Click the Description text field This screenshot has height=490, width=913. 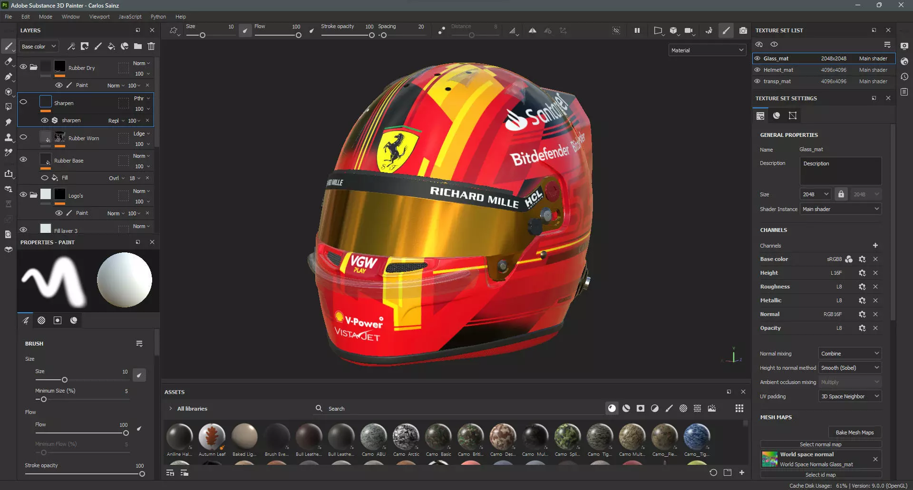(x=841, y=171)
